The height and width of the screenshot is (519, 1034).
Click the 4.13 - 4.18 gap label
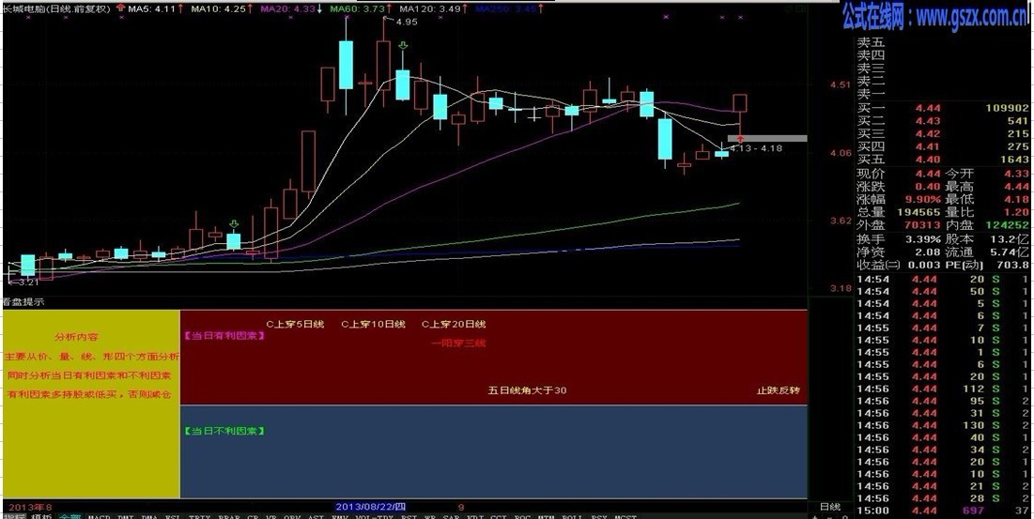pyautogui.click(x=756, y=148)
